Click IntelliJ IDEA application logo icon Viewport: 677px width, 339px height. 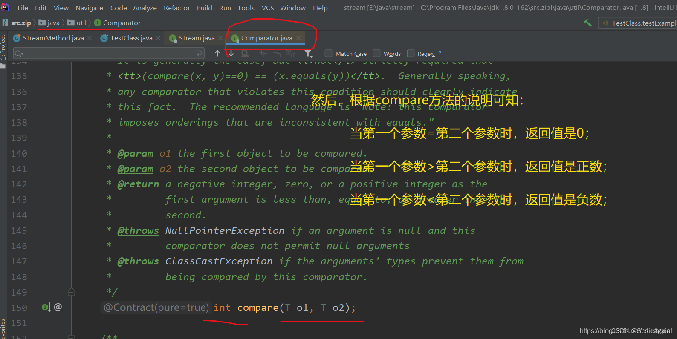(x=5, y=7)
